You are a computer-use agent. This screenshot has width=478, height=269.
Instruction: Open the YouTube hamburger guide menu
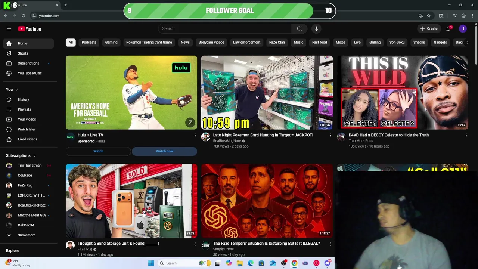[x=9, y=29]
